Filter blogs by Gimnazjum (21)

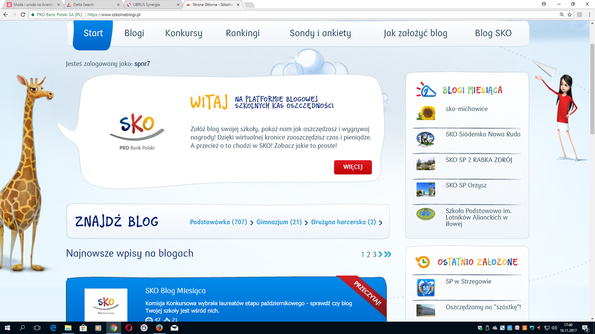pos(279,222)
